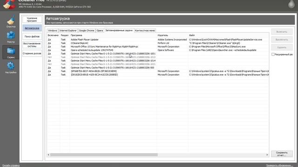Switch to the Google Chrome tab
This screenshot has width=298, height=167.
[87, 31]
